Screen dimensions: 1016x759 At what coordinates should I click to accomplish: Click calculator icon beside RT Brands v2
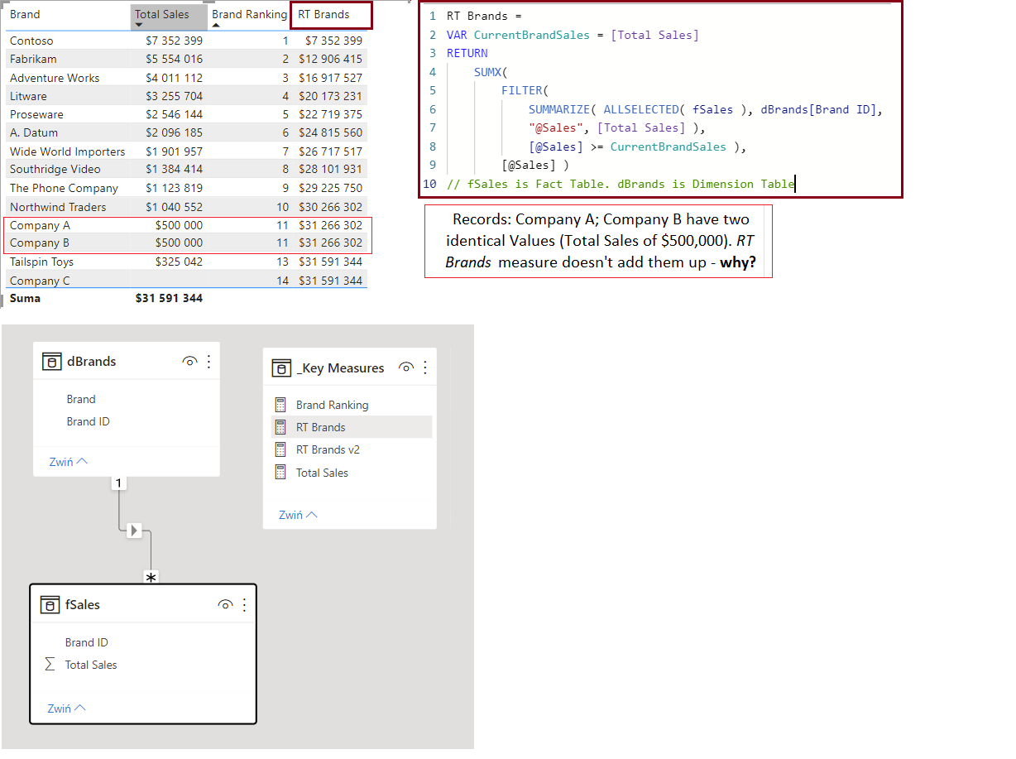tap(280, 449)
